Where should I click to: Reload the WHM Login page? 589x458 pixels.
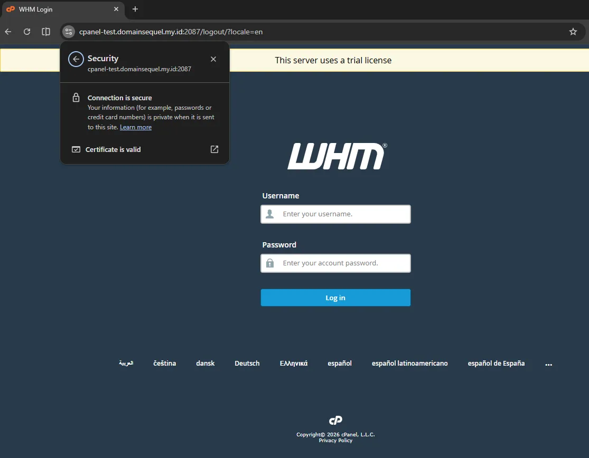point(27,32)
